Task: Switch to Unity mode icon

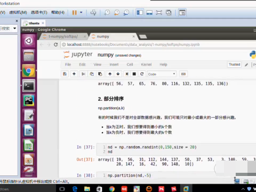Action: [169, 13]
